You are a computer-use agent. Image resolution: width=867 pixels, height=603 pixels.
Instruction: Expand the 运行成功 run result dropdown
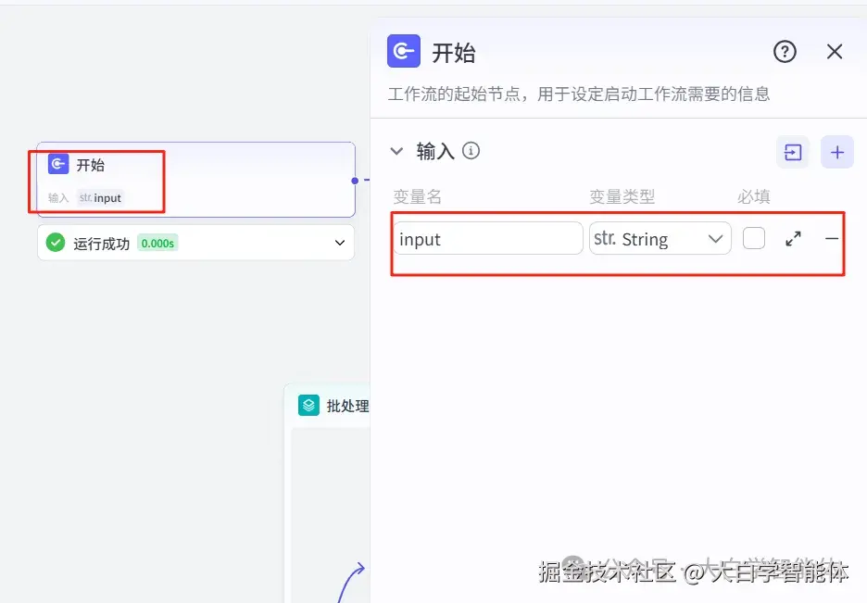340,243
